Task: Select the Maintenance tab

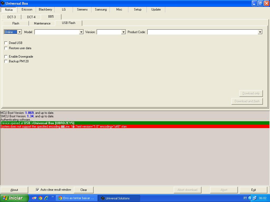Action: point(42,23)
